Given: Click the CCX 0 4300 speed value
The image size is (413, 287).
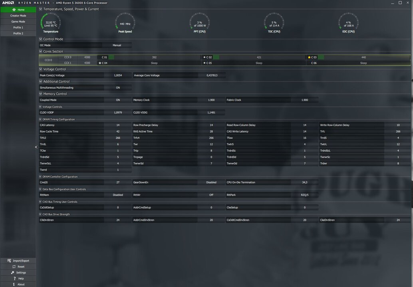Looking at the screenshot, I should (x=87, y=57).
